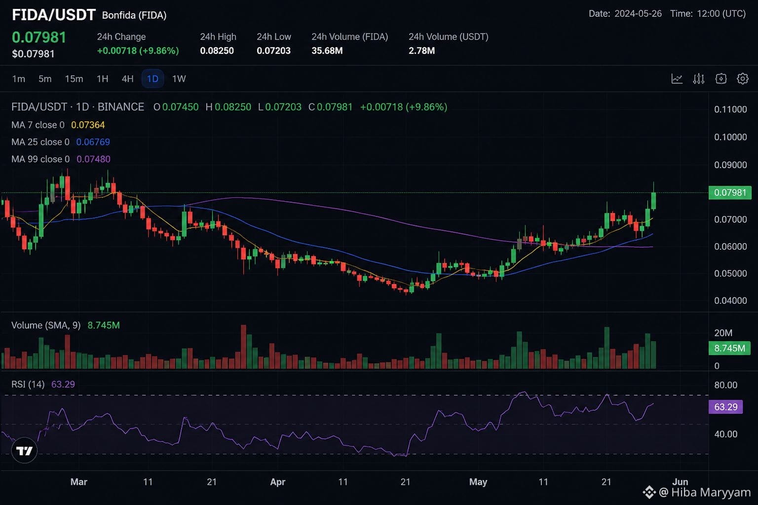The image size is (758, 505).
Task: Click the Jun date axis label
Action: [x=680, y=482]
